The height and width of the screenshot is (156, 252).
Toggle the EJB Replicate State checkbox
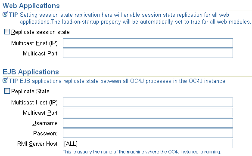pos(7,91)
